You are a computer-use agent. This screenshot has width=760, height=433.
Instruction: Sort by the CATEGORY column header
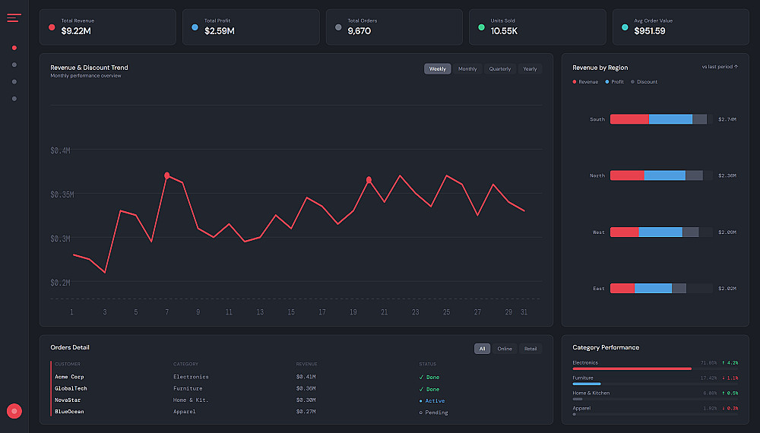[x=185, y=364]
